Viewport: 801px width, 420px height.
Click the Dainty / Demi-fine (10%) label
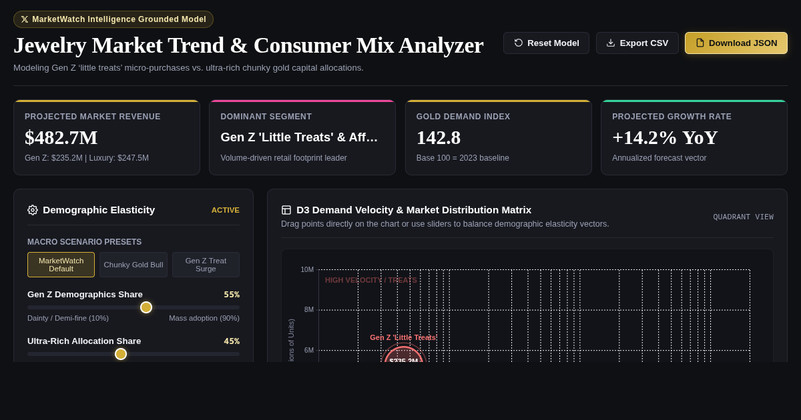(x=68, y=318)
